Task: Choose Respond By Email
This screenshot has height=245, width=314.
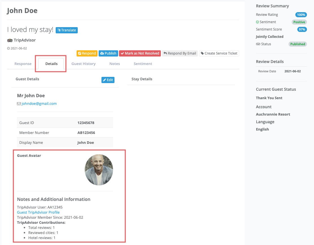Action: pyautogui.click(x=180, y=53)
